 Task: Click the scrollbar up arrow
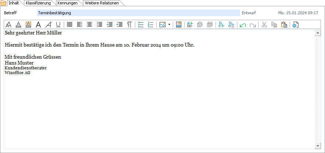click(318, 33)
